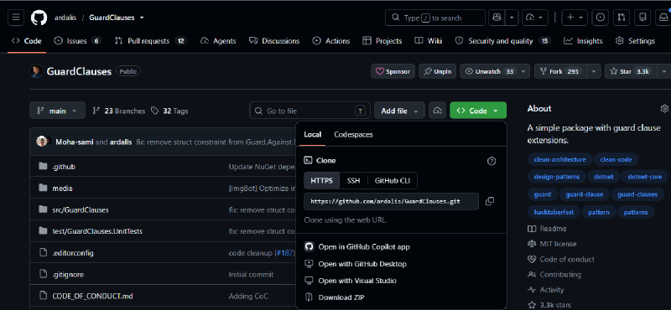This screenshot has height=310, width=671.
Task: Open the test/GuardClauses.UnitTests folder
Action: (97, 231)
